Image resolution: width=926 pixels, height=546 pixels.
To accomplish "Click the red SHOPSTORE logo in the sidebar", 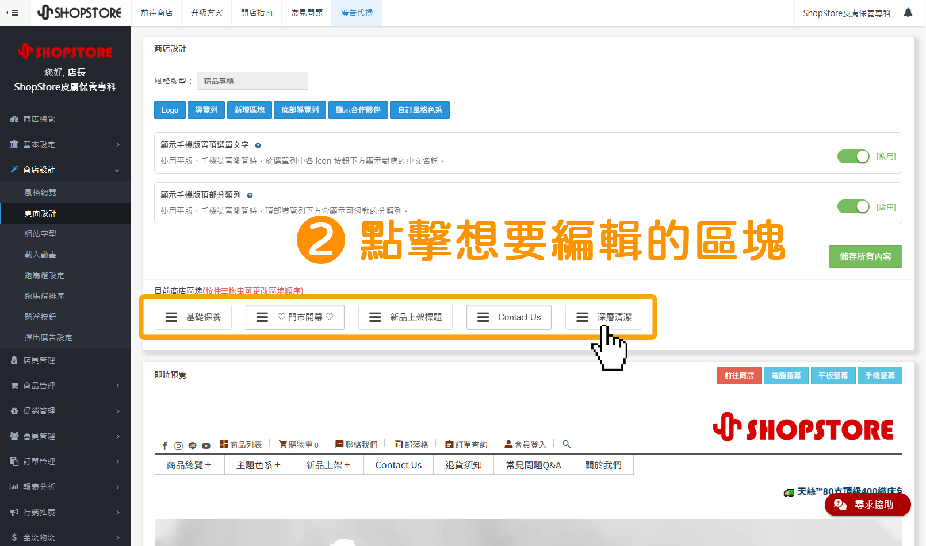I will coord(65,52).
